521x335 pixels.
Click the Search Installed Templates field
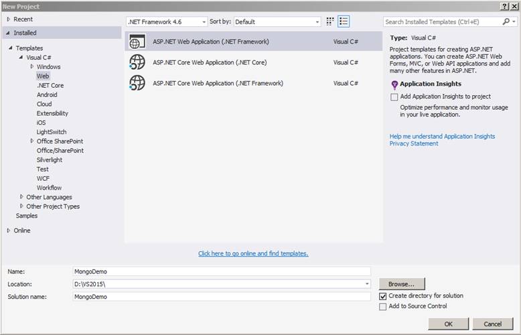443,21
